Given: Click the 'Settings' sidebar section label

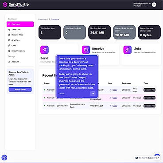Looking at the screenshot, I should [12, 56].
